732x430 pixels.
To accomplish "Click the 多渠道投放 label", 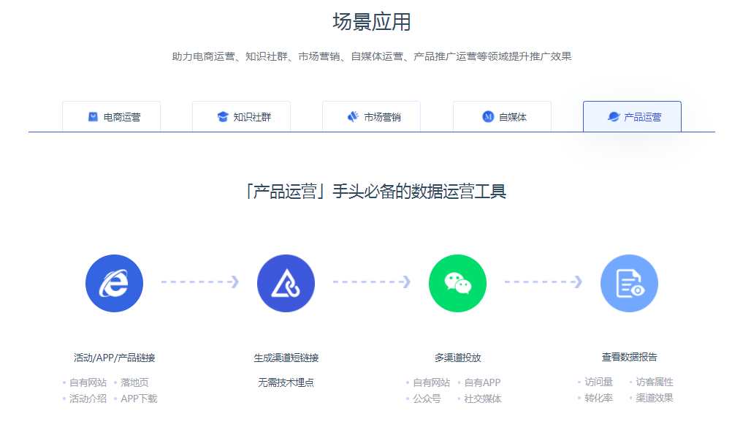I will click(x=457, y=358).
